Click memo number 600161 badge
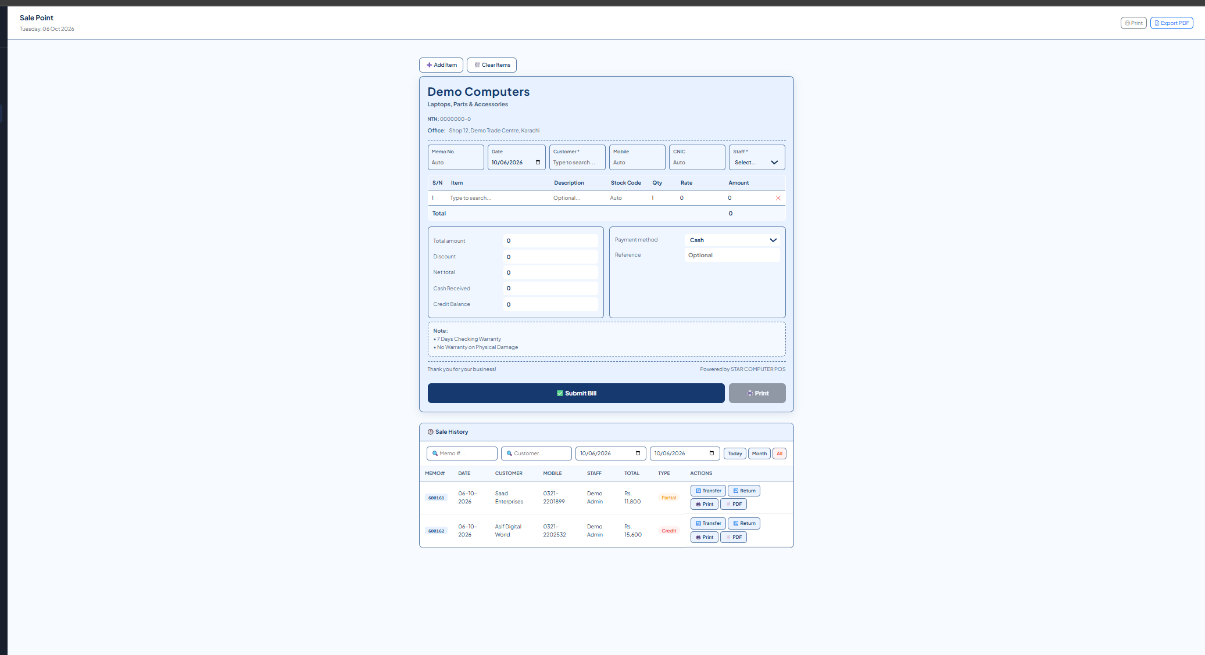The image size is (1205, 655). 436,498
